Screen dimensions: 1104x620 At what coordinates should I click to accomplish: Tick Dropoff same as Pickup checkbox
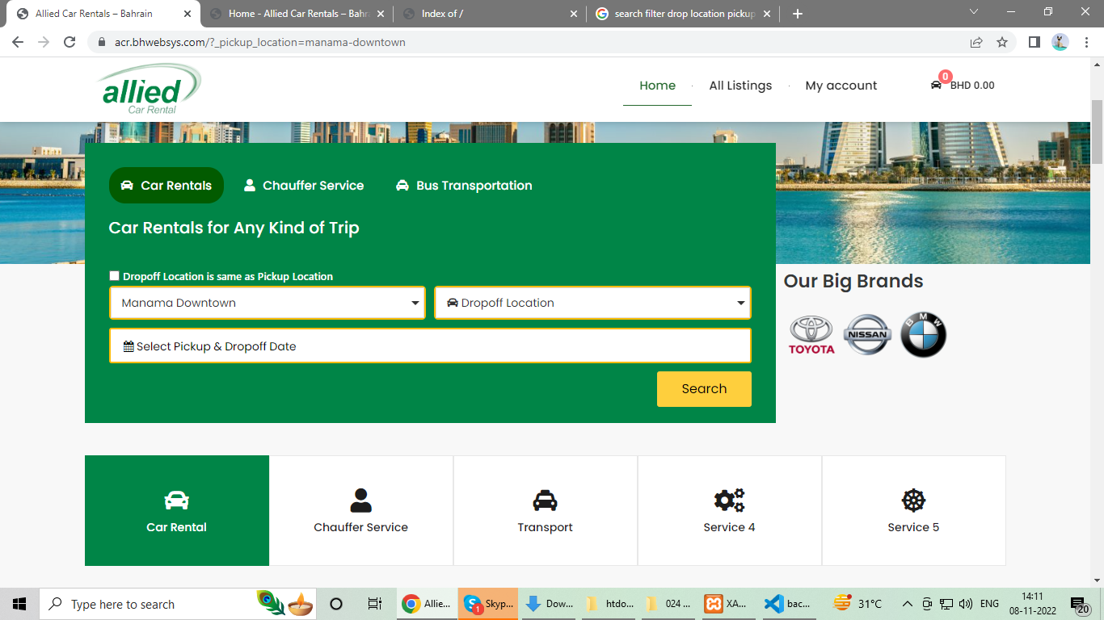[x=115, y=276]
